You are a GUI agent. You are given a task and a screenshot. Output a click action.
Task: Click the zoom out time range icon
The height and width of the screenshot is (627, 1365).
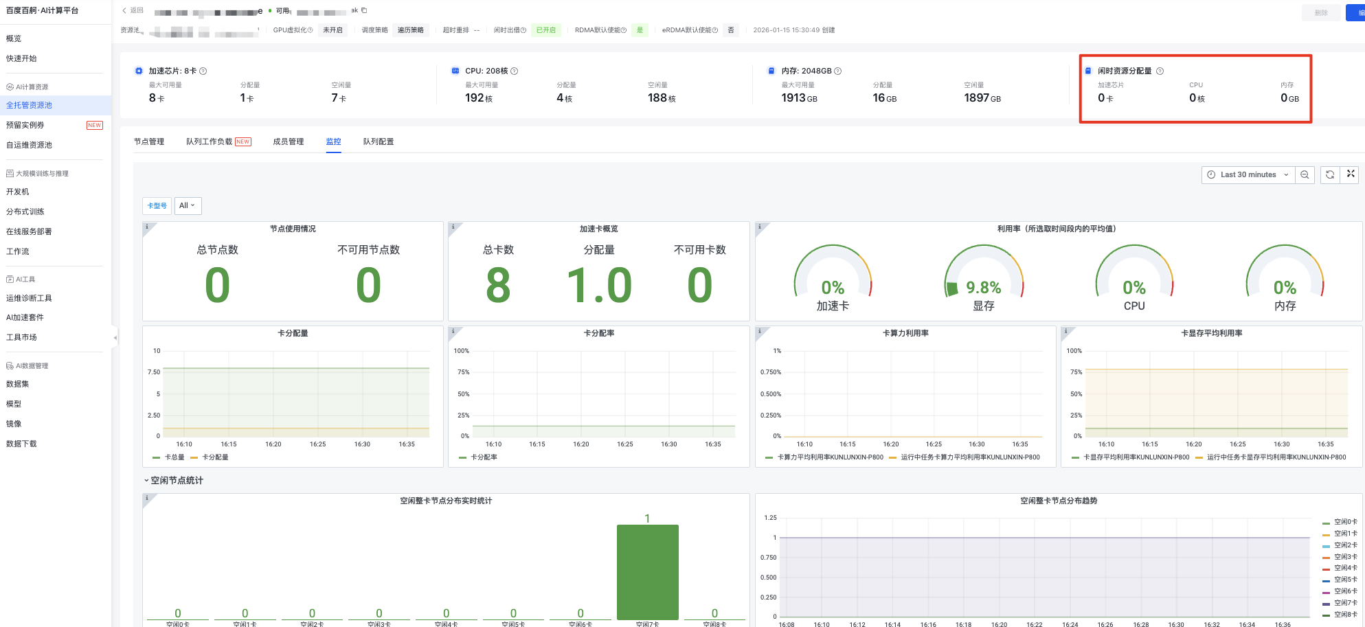coord(1305,175)
